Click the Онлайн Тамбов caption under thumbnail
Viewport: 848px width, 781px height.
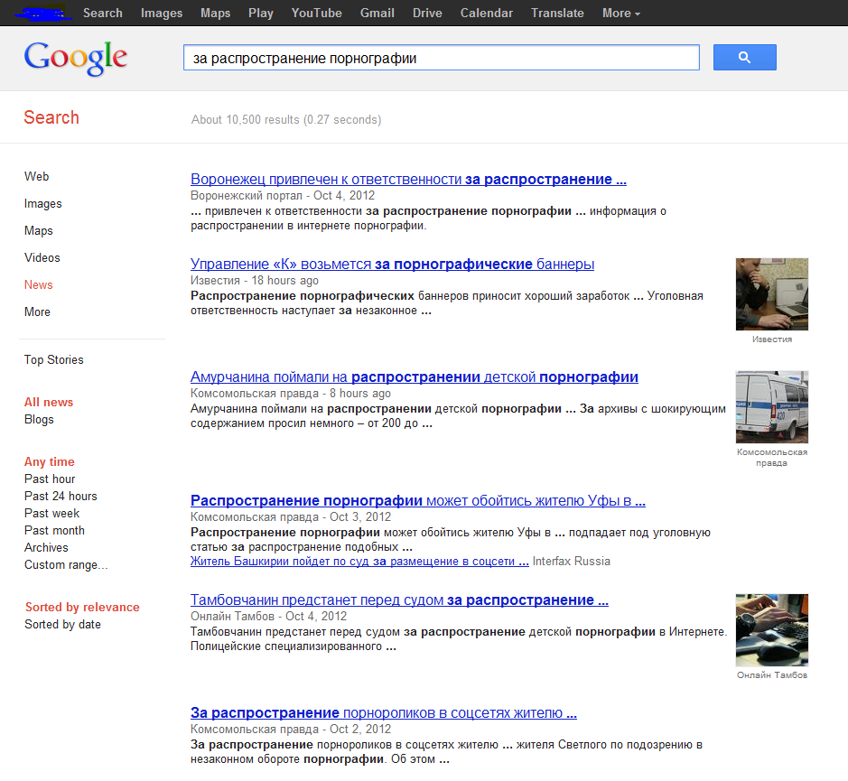[x=772, y=675]
